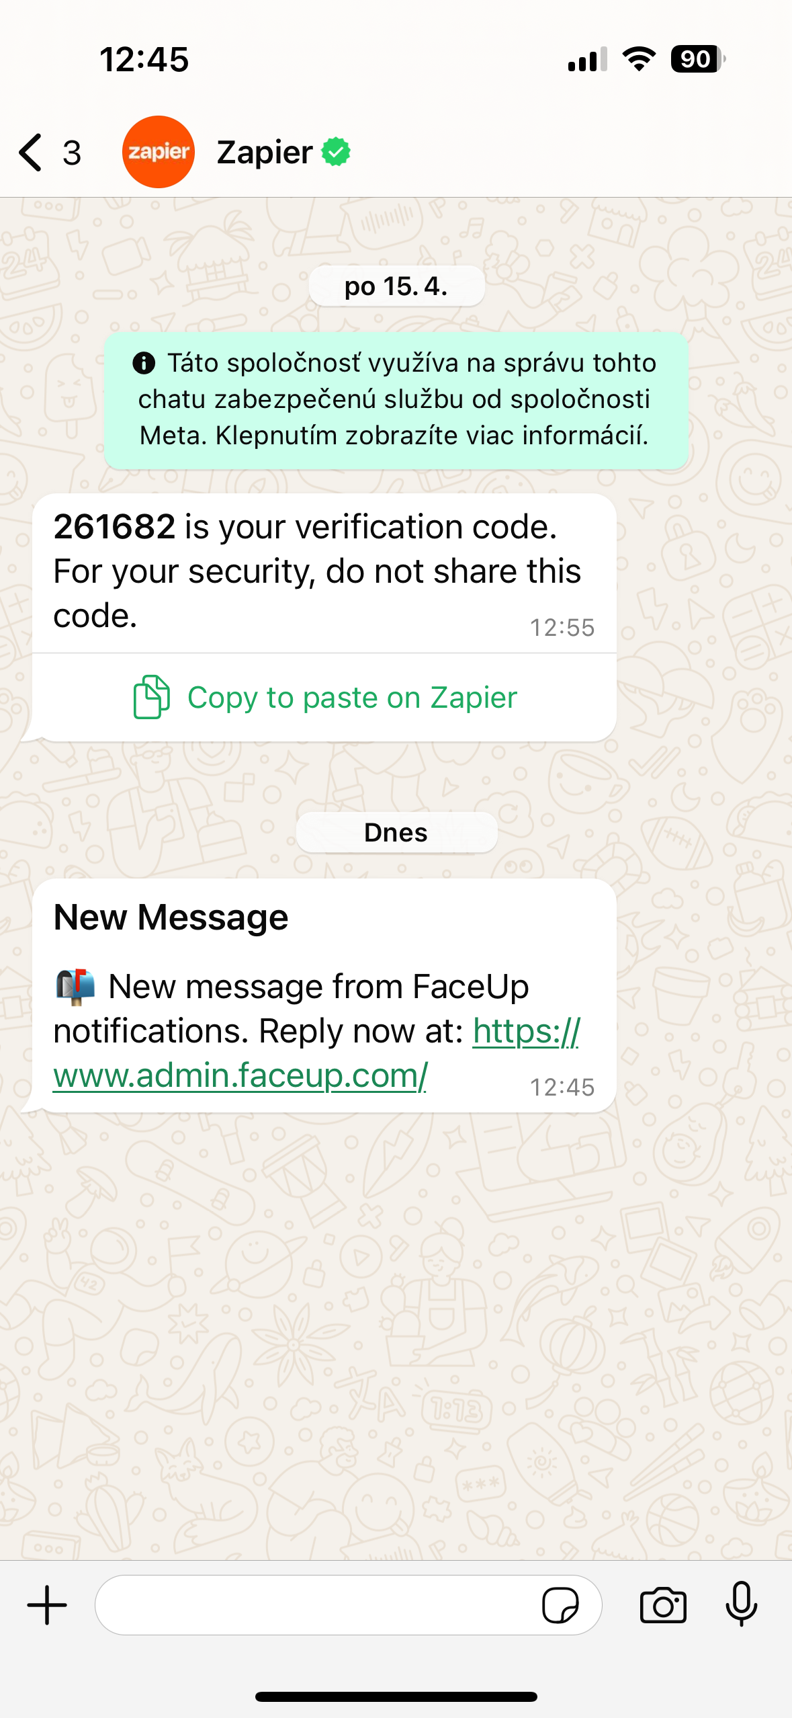
Task: Tap the microphone voice message icon
Action: tap(742, 1604)
